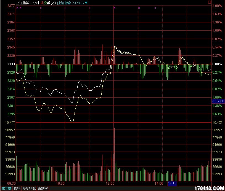Click the rightmost magenta marker at chart top
The height and width of the screenshot is (191, 225).
155,8
